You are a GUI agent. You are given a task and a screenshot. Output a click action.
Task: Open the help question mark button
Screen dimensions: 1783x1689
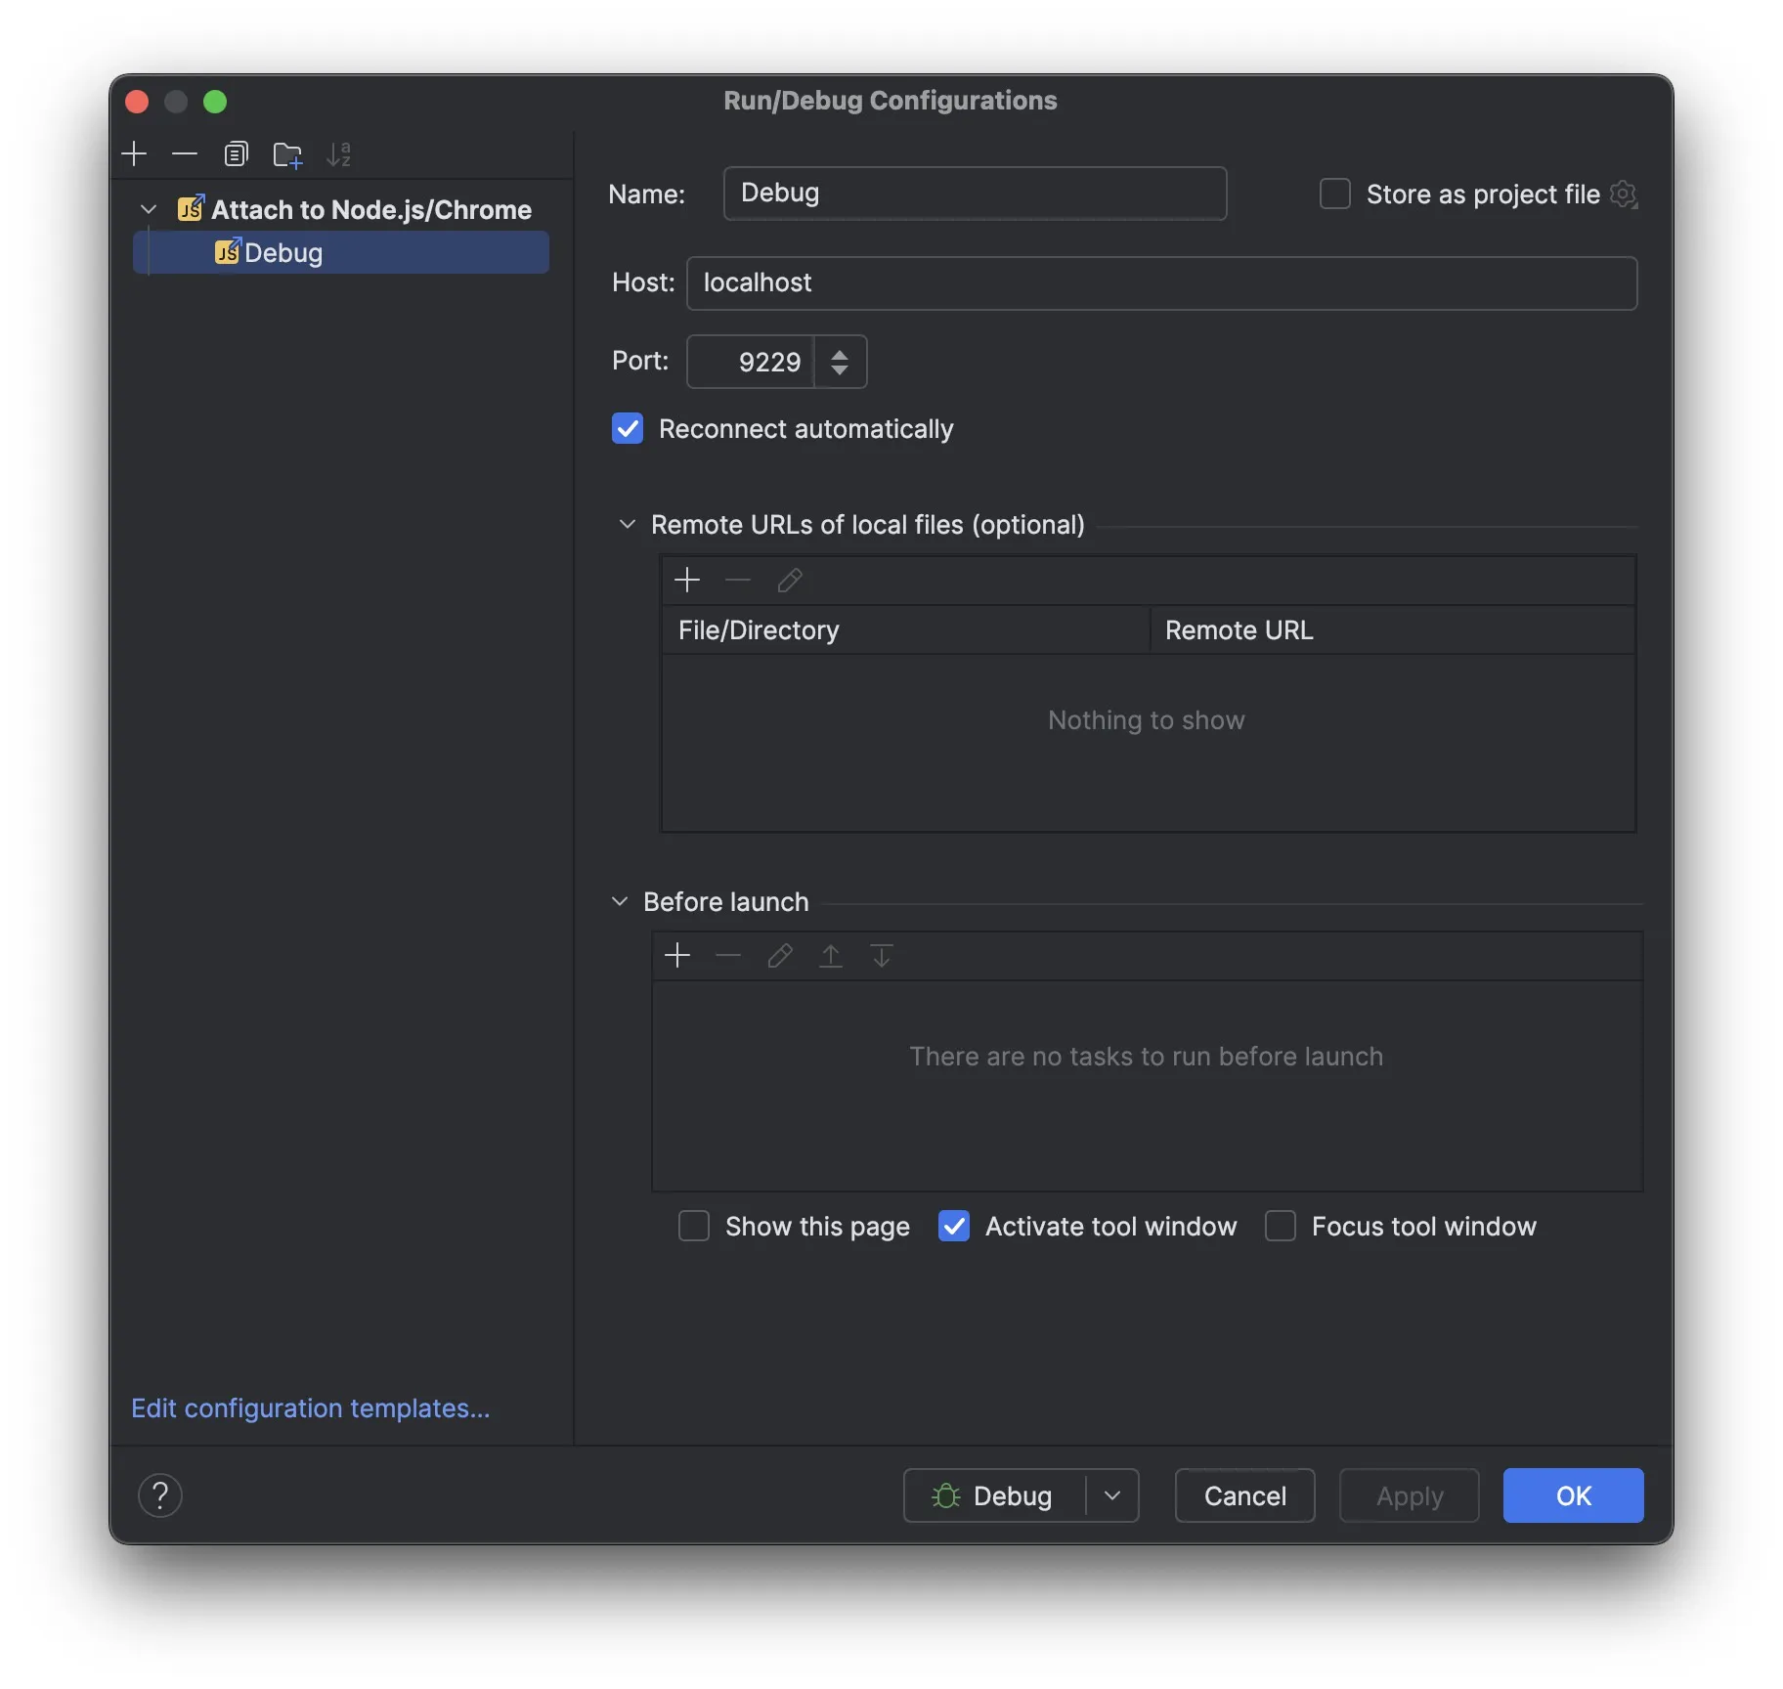(160, 1495)
